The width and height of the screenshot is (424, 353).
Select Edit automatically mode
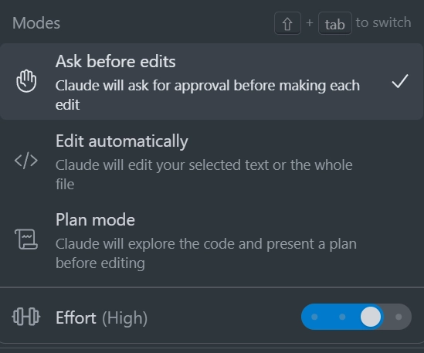pos(212,161)
